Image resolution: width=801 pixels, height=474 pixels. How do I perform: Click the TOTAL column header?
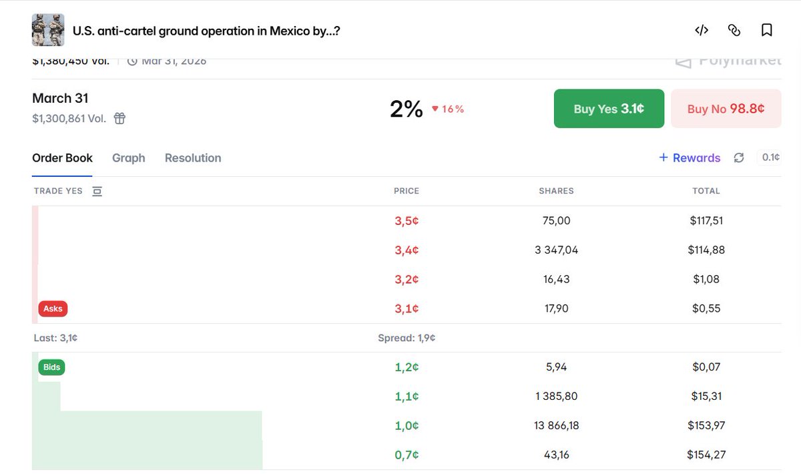(x=706, y=191)
